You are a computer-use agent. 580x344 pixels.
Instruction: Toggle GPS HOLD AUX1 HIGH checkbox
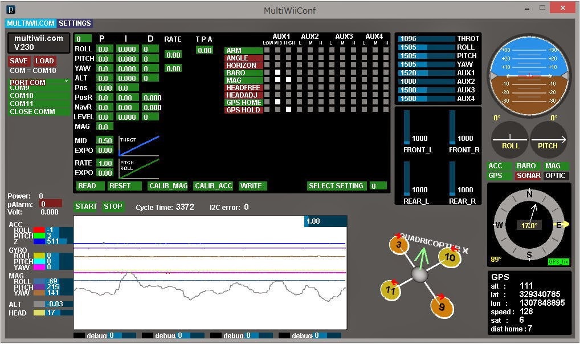(288, 110)
